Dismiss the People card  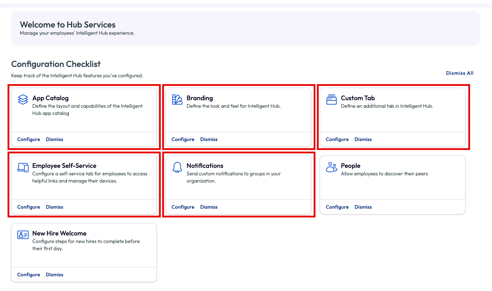pos(363,207)
